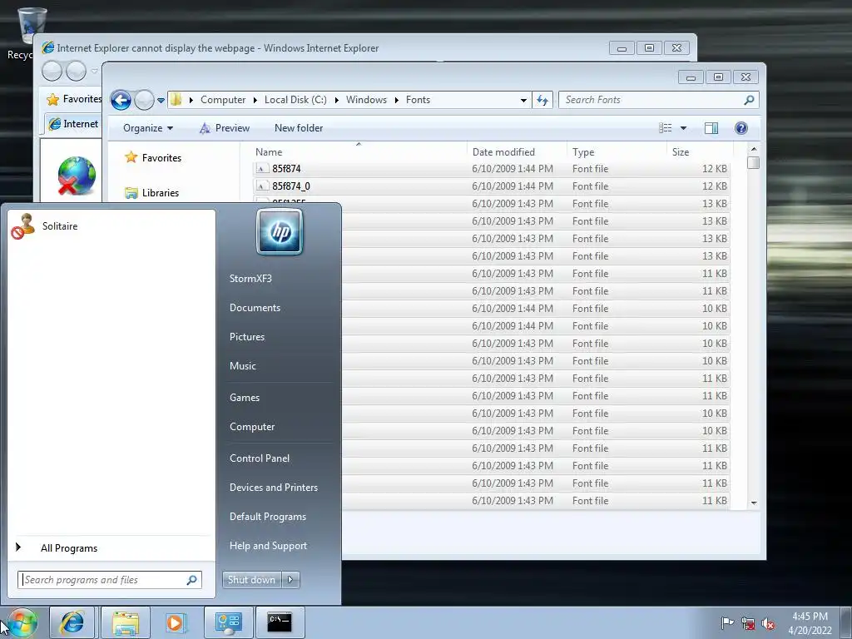Open Music from the Start menu
Screen dimensions: 852x639
click(242, 366)
